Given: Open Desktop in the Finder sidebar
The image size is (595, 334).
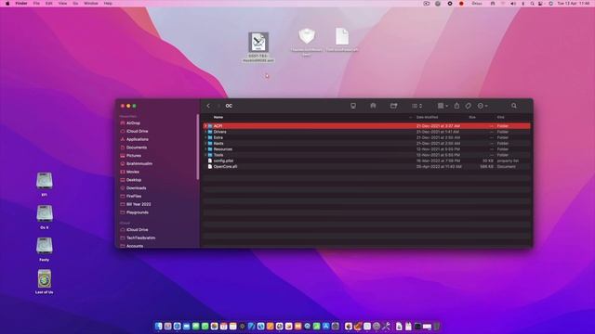Looking at the screenshot, I should (134, 180).
